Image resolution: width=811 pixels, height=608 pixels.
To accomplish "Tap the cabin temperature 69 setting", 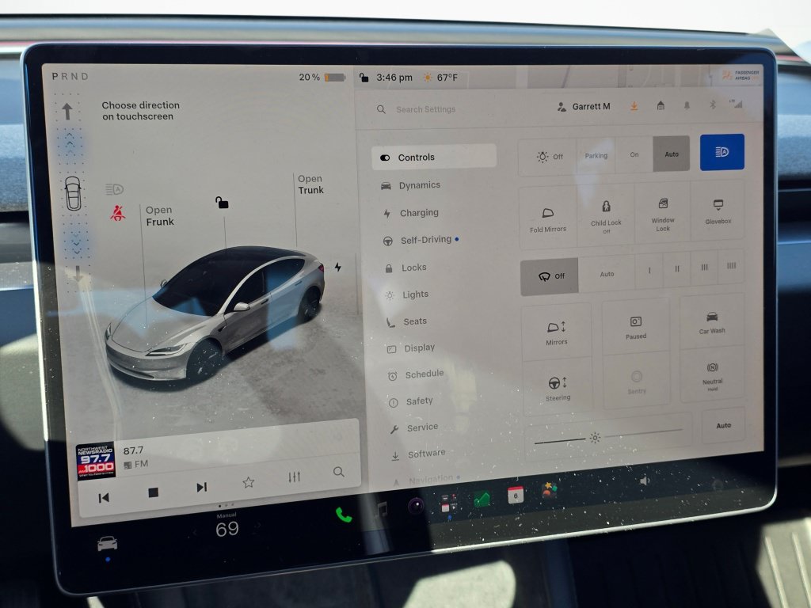I will point(227,529).
